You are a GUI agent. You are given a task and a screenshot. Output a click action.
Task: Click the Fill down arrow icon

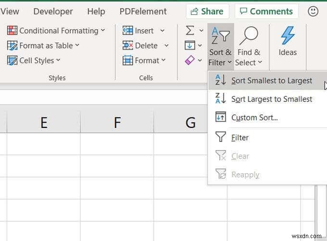[x=190, y=46]
